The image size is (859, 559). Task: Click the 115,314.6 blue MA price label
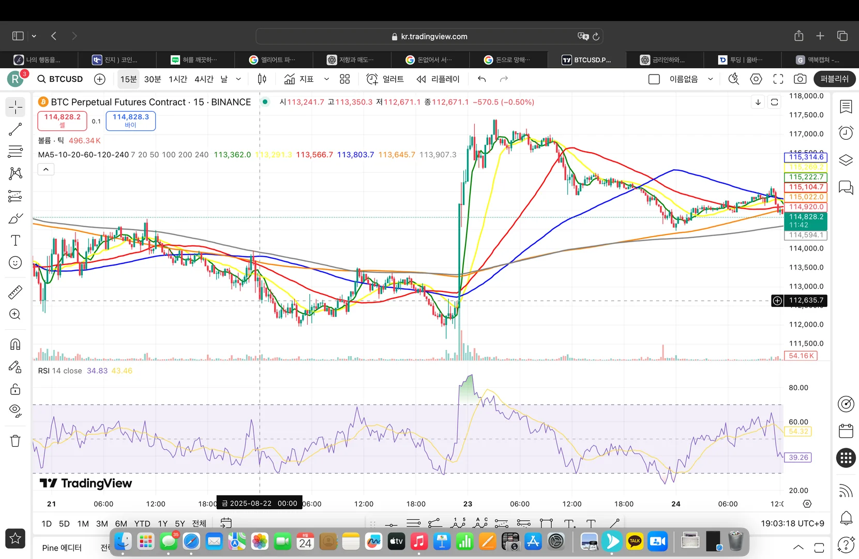pos(806,157)
